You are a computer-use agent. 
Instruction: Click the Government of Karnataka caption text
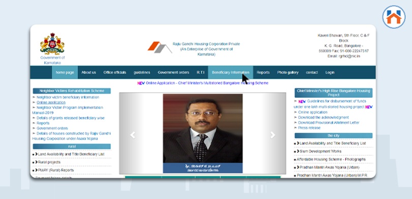52,60
